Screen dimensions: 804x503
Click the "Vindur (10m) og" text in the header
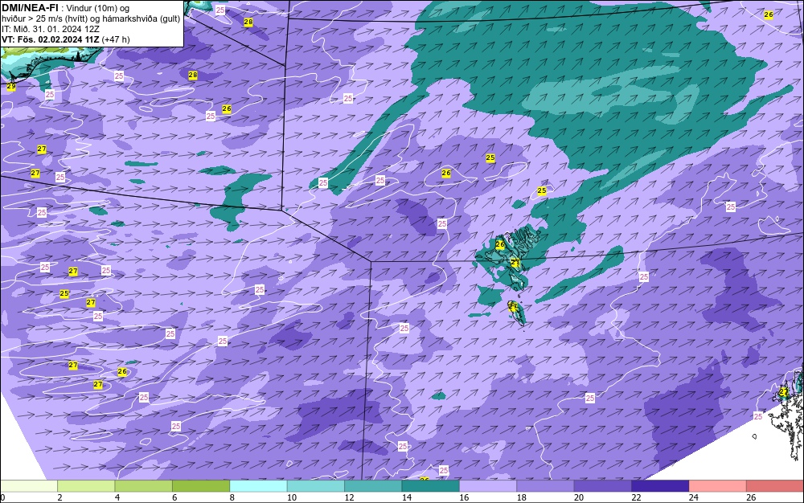coord(98,8)
